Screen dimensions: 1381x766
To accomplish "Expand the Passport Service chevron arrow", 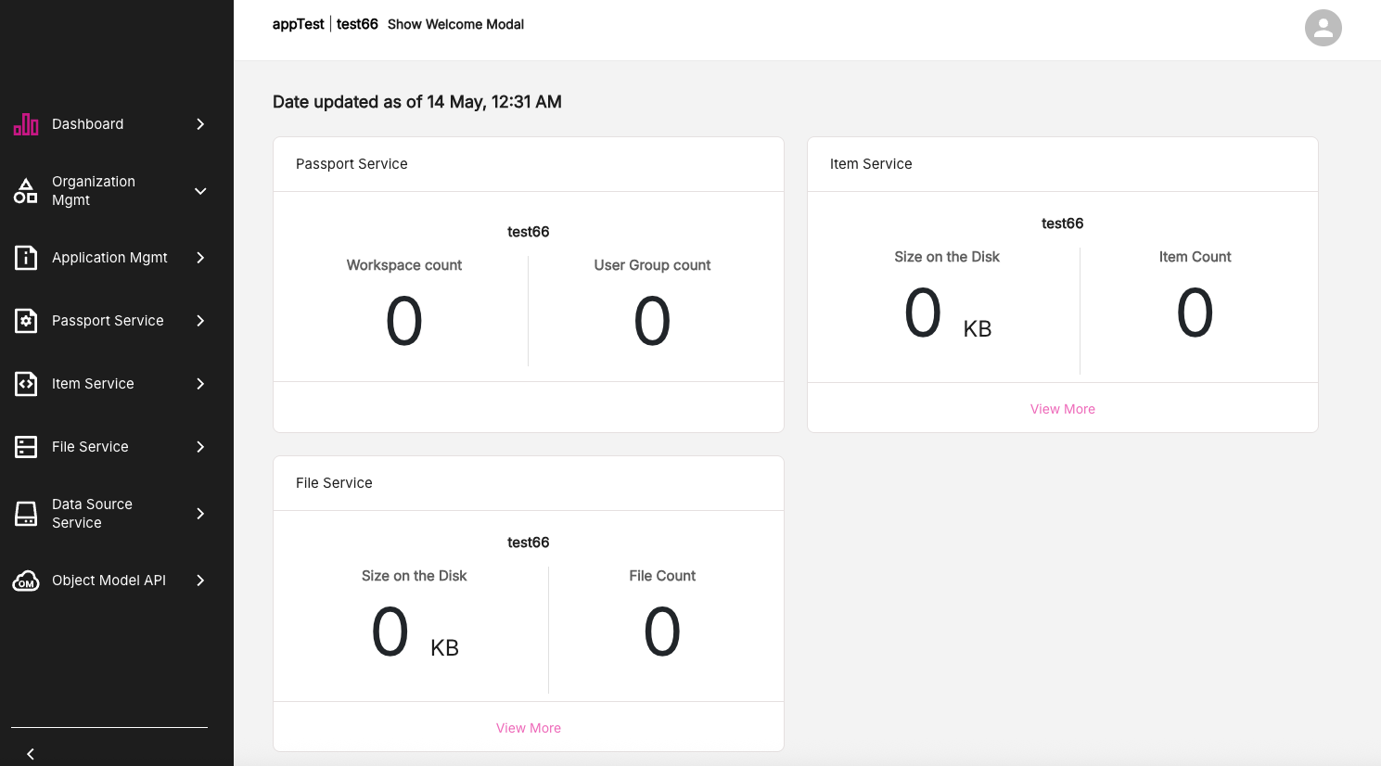I will point(200,321).
